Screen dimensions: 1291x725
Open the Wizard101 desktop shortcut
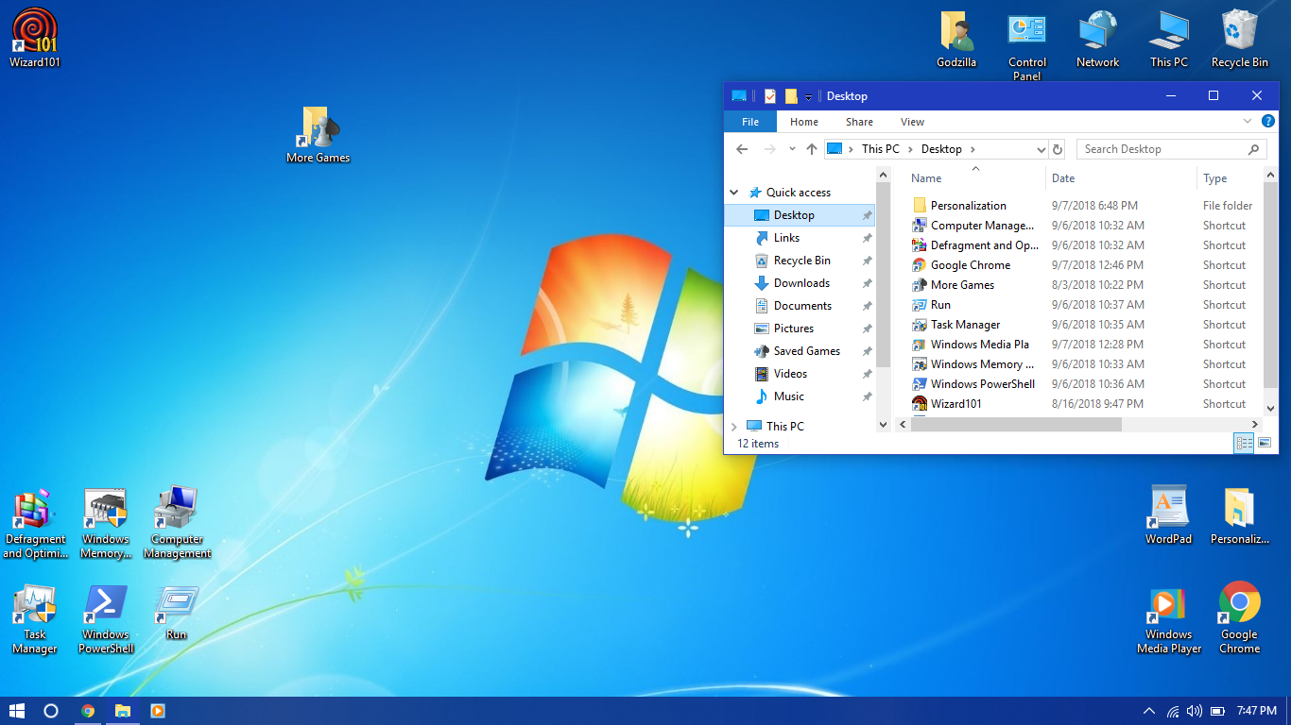(35, 38)
